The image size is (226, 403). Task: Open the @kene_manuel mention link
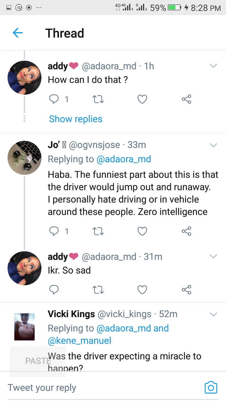(x=79, y=340)
